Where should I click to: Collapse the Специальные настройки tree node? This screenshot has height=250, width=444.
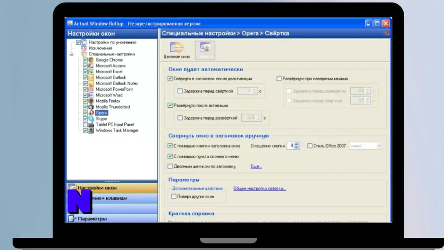[x=72, y=54]
